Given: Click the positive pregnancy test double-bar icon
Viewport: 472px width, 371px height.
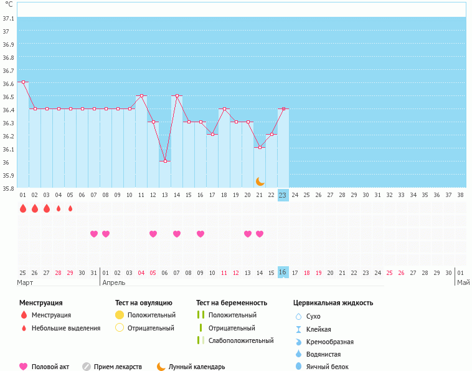Looking at the screenshot, I should tap(201, 315).
